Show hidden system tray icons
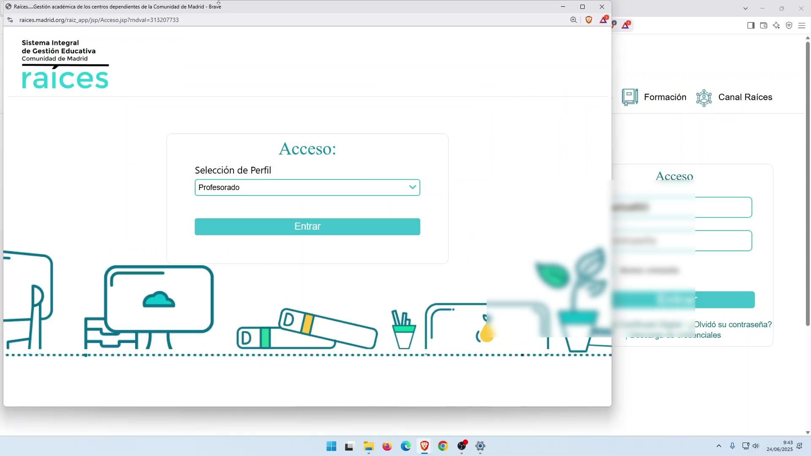Screen dimensions: 811x456 [x=719, y=446]
